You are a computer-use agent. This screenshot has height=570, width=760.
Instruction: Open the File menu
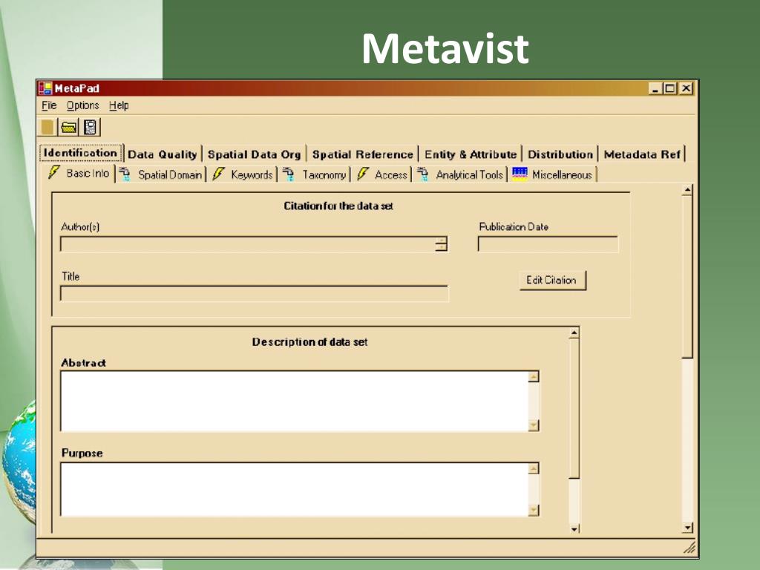pyautogui.click(x=49, y=105)
